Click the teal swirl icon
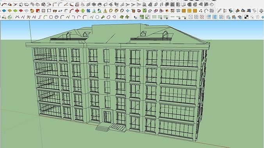The width and height of the screenshot is (264, 148). point(231,11)
